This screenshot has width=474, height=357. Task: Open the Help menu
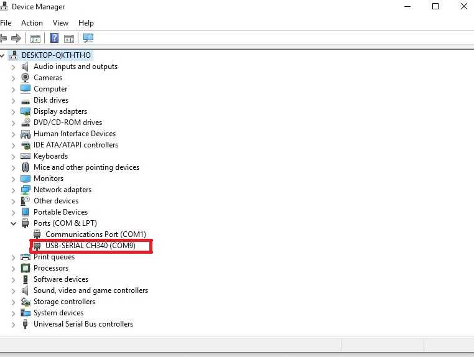tap(86, 23)
